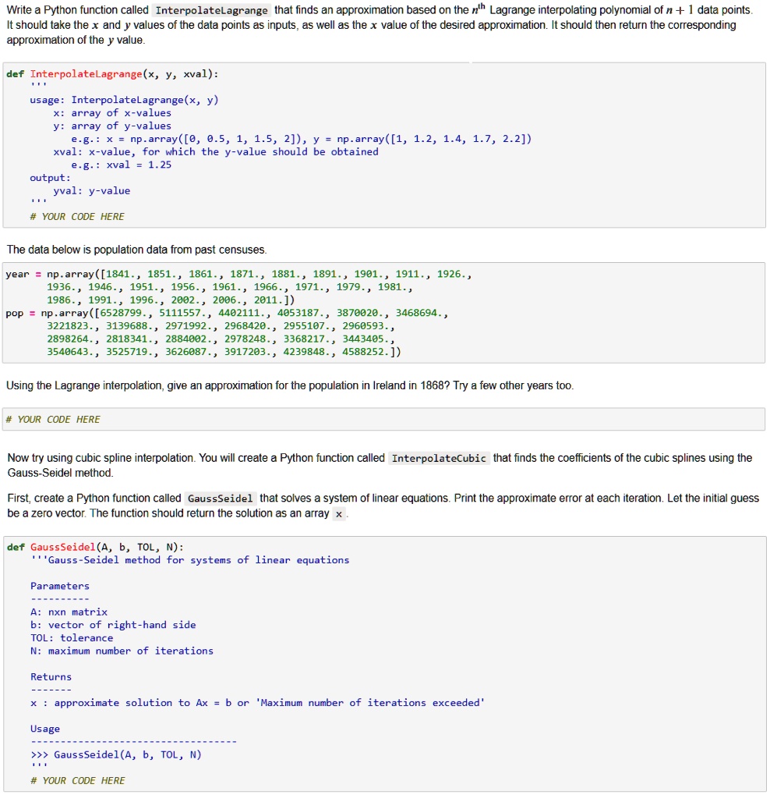Viewport: 770px width, 795px height.
Task: Click the '# YOUR CODE HERE' line in InterpolateLagrange cell
Action: 77,217
